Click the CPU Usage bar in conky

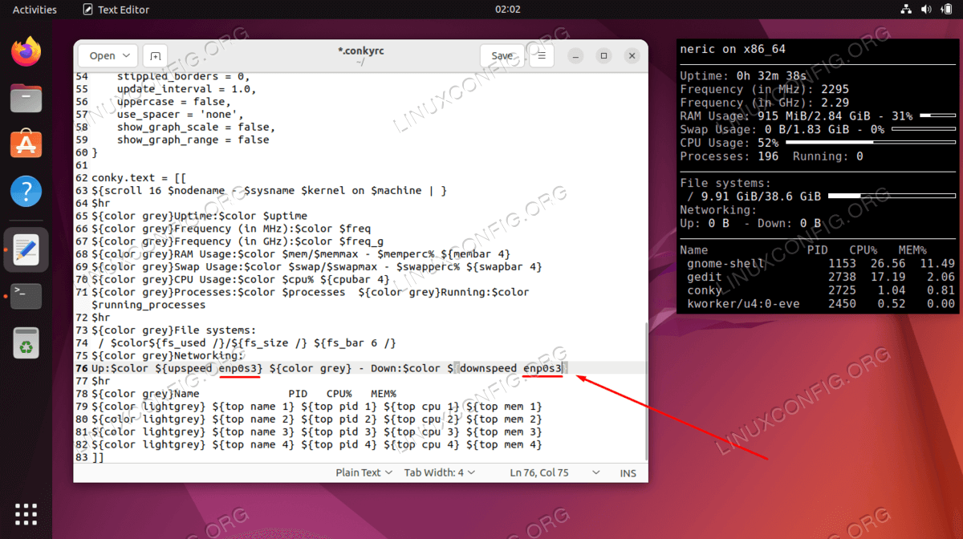pyautogui.click(x=871, y=143)
